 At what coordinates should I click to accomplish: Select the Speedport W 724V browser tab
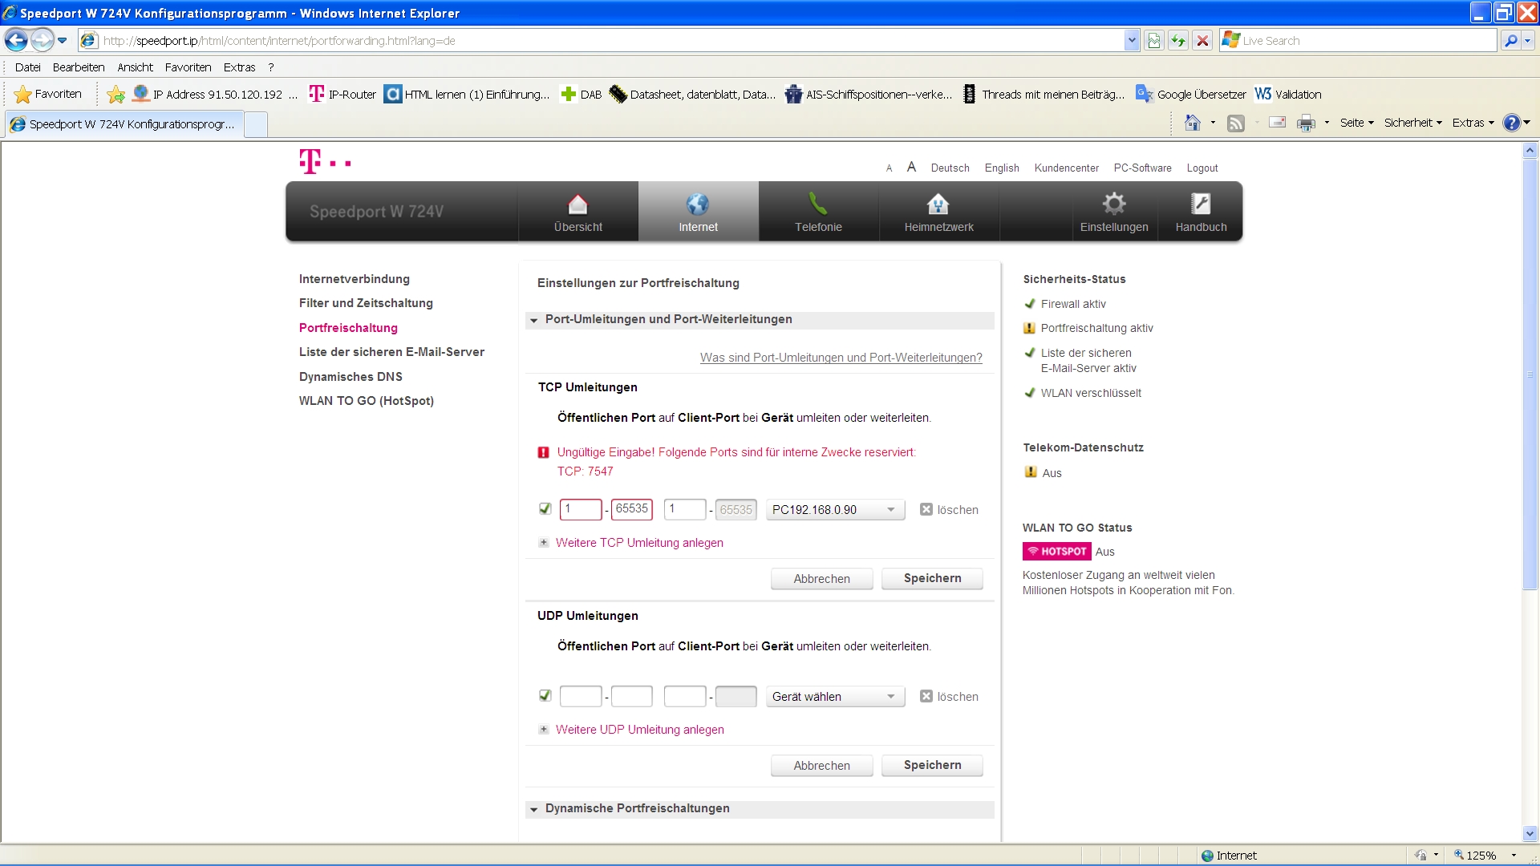(x=124, y=124)
